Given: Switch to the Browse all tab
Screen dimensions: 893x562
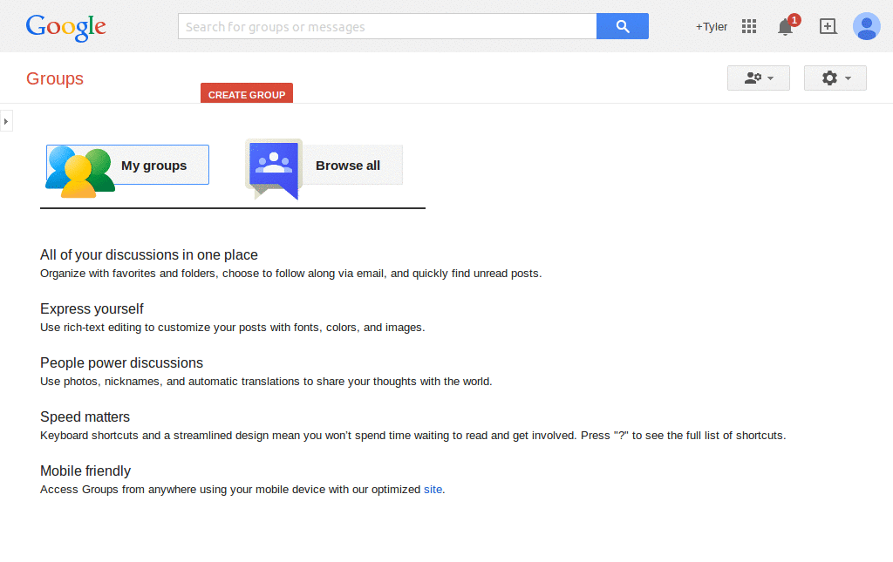Looking at the screenshot, I should [x=348, y=165].
